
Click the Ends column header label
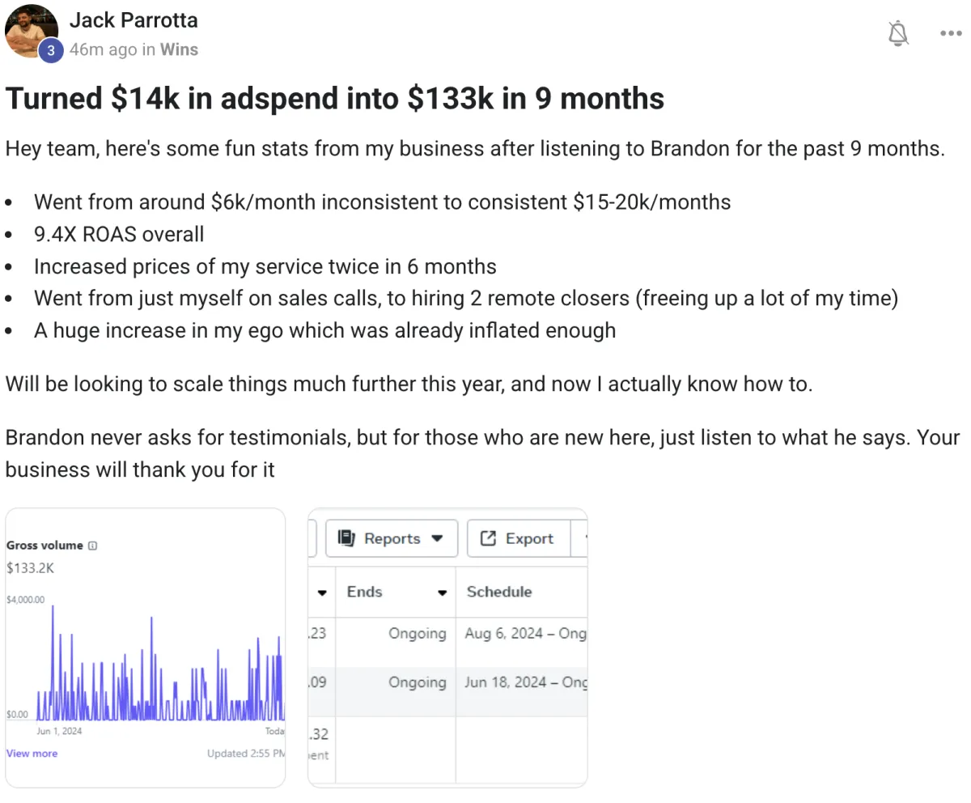tap(364, 592)
